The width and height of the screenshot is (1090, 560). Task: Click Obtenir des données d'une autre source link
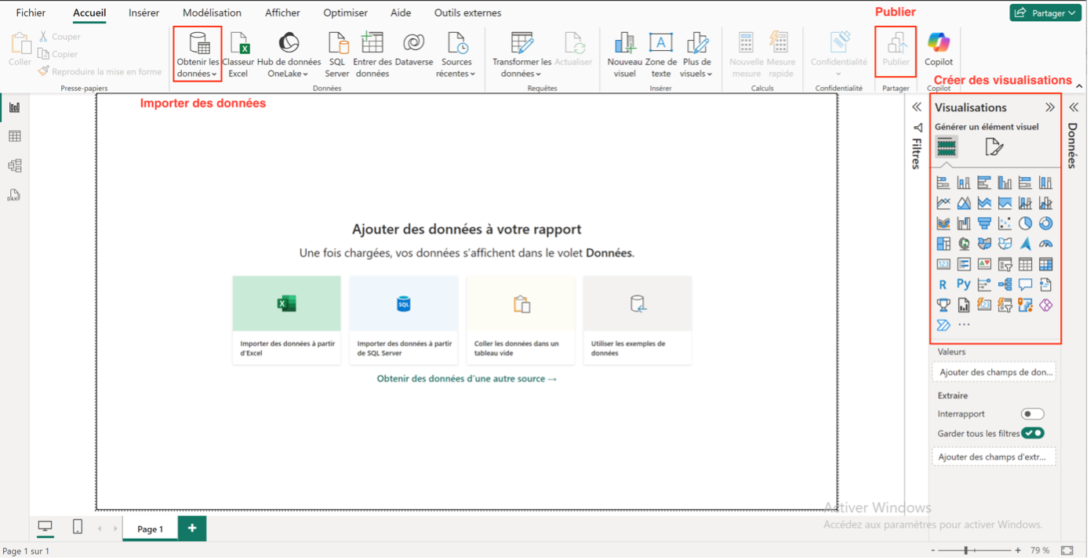click(x=467, y=378)
